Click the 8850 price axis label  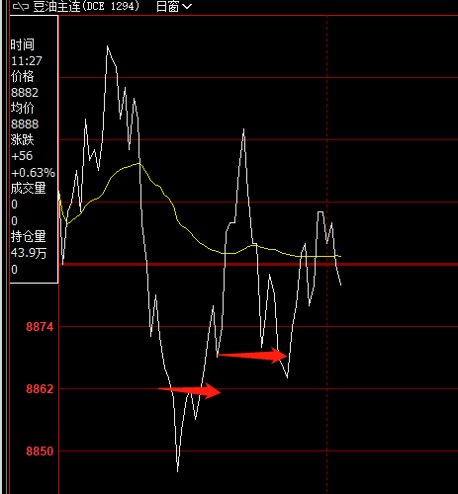tap(40, 452)
